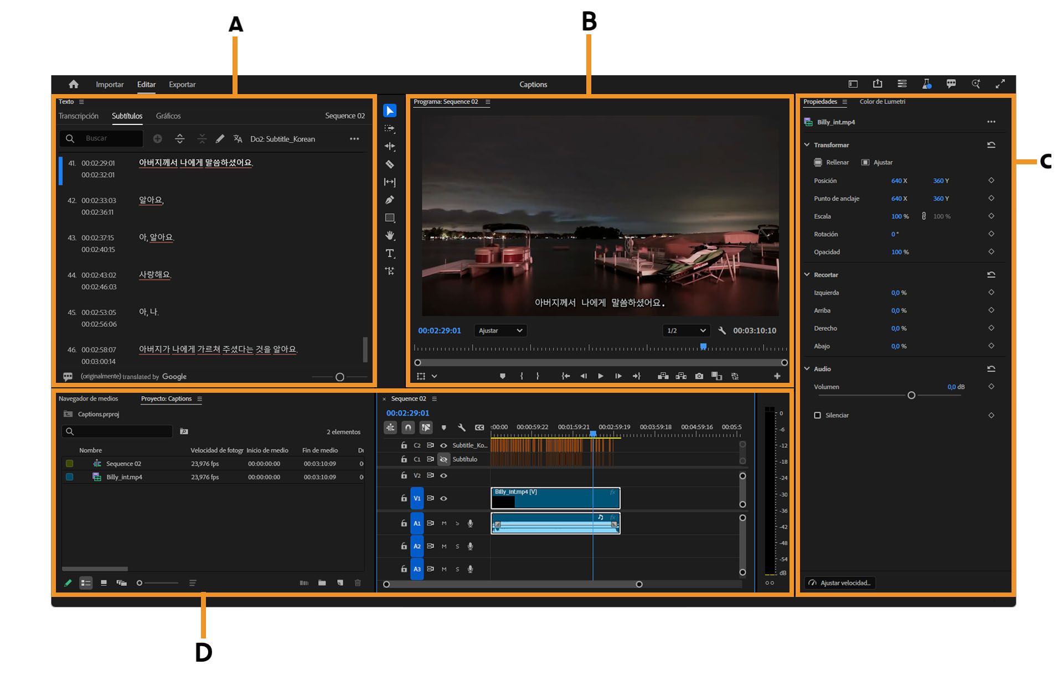Click the Ajustar velocidad button
This screenshot has height=686, width=1063.
[840, 583]
